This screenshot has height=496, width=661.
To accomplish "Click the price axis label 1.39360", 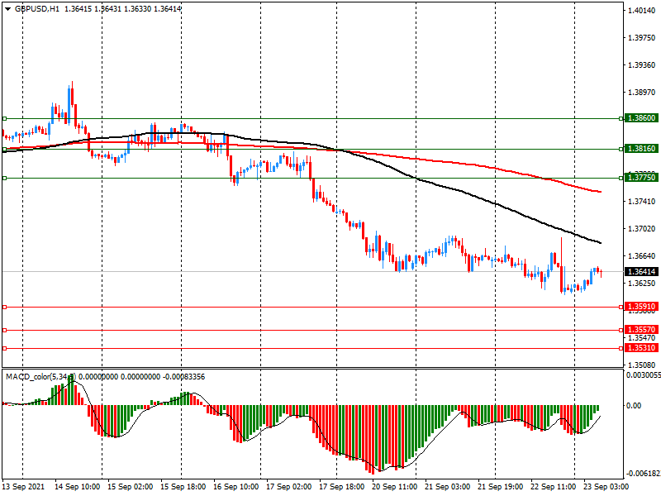I will click(642, 65).
